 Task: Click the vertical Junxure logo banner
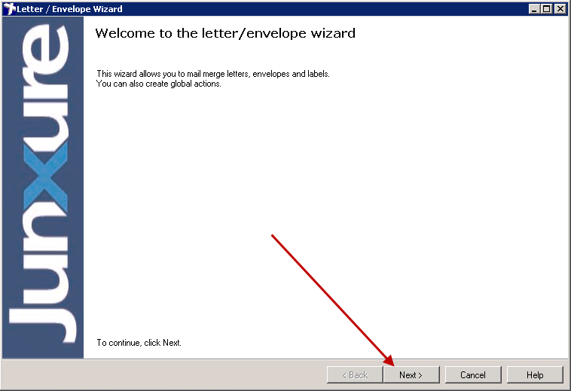(43, 187)
